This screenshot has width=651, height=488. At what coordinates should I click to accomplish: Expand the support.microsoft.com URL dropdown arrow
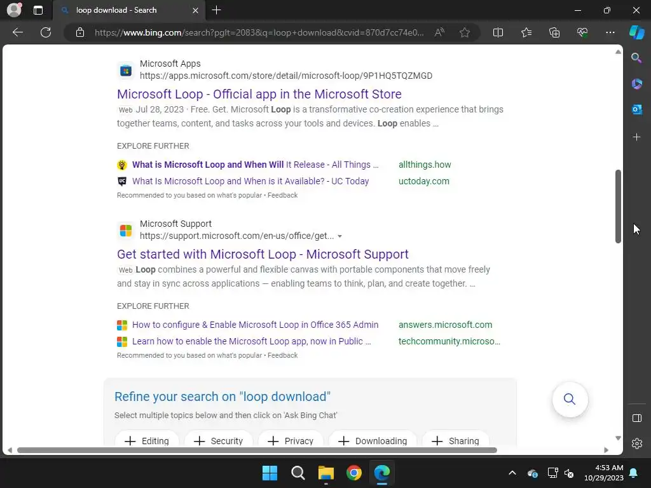pyautogui.click(x=339, y=236)
